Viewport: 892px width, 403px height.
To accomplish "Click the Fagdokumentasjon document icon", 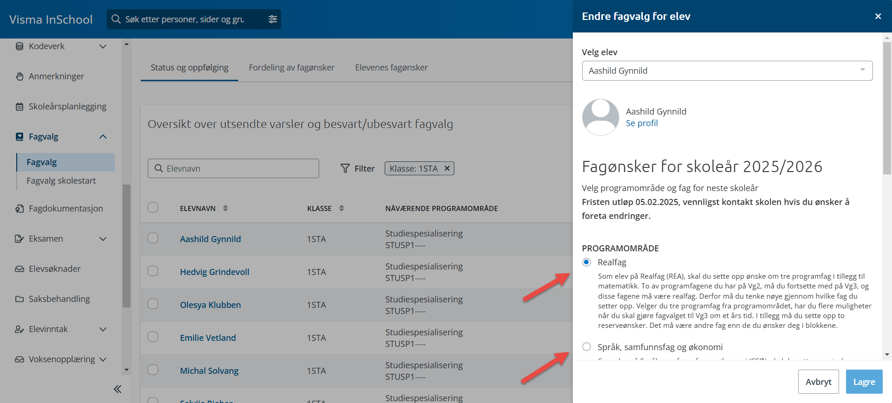I will click(x=20, y=209).
